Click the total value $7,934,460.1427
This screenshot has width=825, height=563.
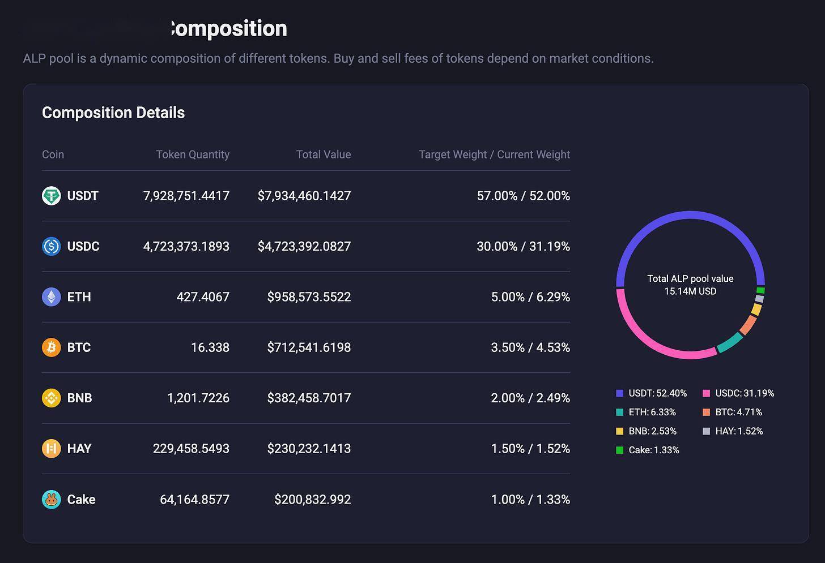[304, 196]
